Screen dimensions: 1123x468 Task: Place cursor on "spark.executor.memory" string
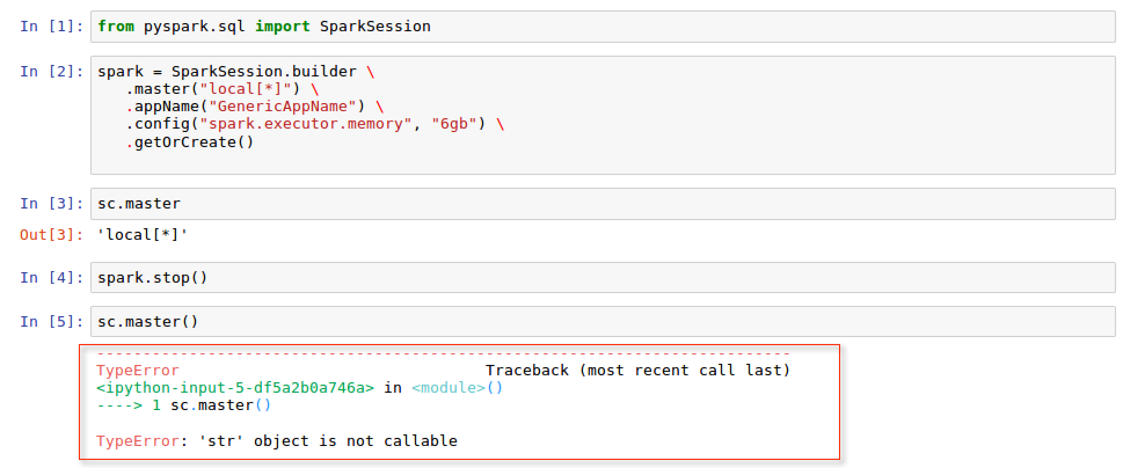pyautogui.click(x=305, y=125)
